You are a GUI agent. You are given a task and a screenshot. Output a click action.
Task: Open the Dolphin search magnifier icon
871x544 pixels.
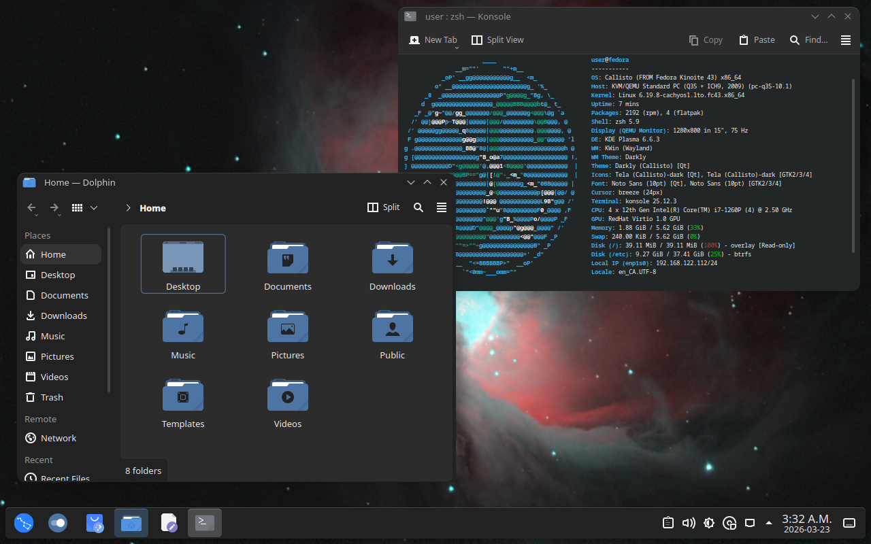(418, 207)
